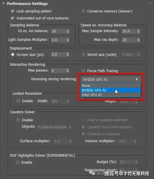Click the World size units value field
The image size is (154, 179).
(x=129, y=54)
